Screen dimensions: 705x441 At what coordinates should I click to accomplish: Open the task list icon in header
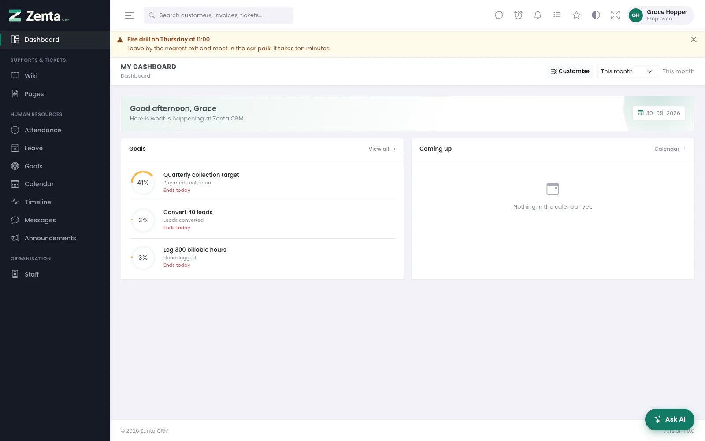(557, 15)
